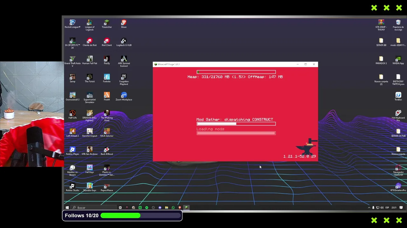407x228 pixels.
Task: Open Plants vs. Zombies Garden Warfare shortcut
Action: click(107, 170)
